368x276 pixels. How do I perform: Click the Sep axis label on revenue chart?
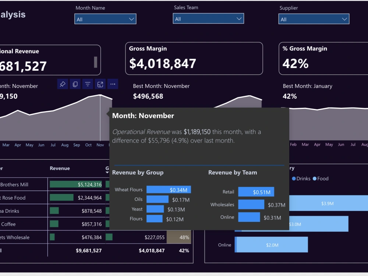tap(77, 145)
